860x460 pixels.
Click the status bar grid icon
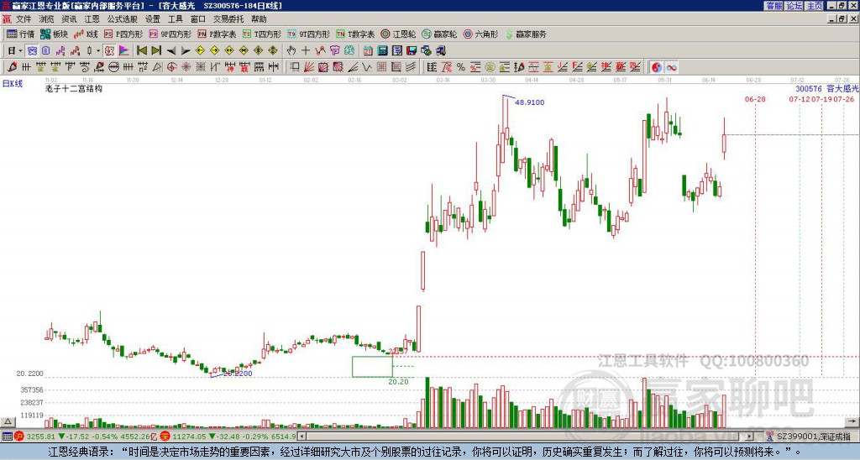[7, 436]
